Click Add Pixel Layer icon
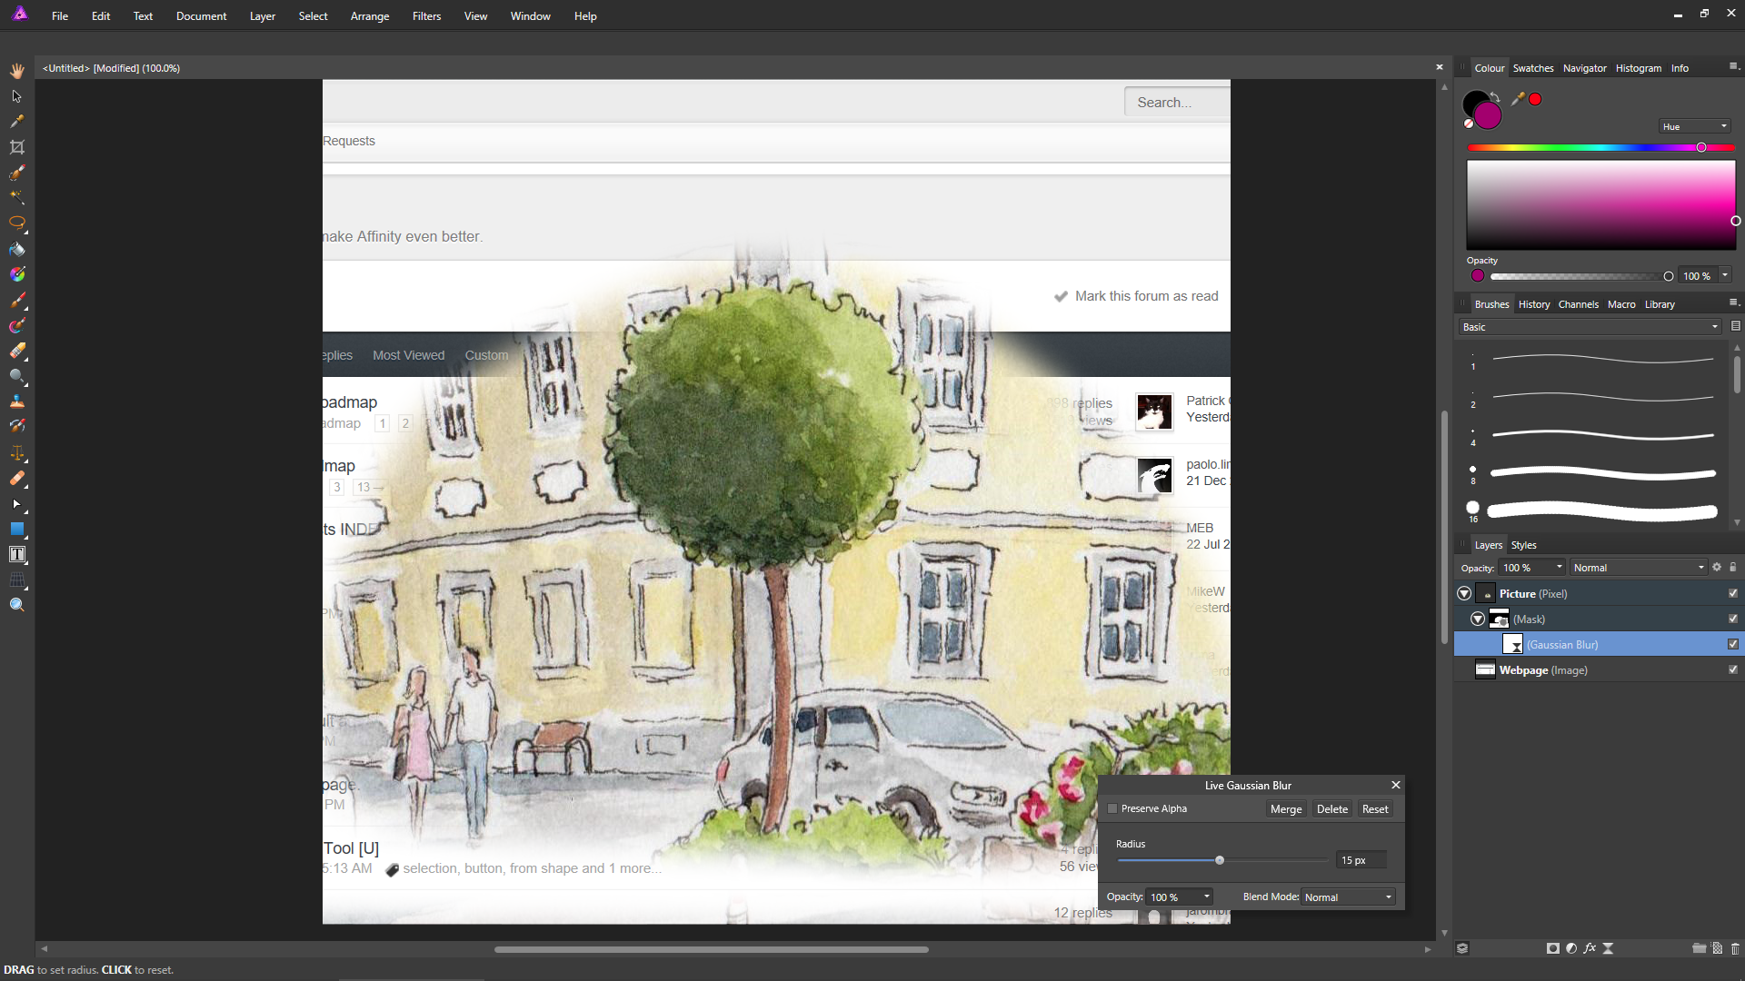This screenshot has height=981, width=1745. point(1717,948)
